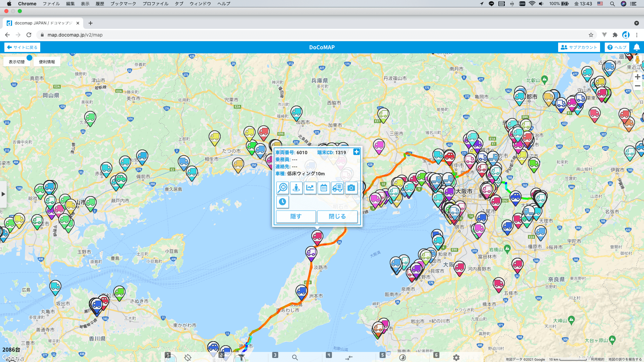This screenshot has height=362, width=644.
Task: Open street view person icon in popup
Action: coord(296,188)
